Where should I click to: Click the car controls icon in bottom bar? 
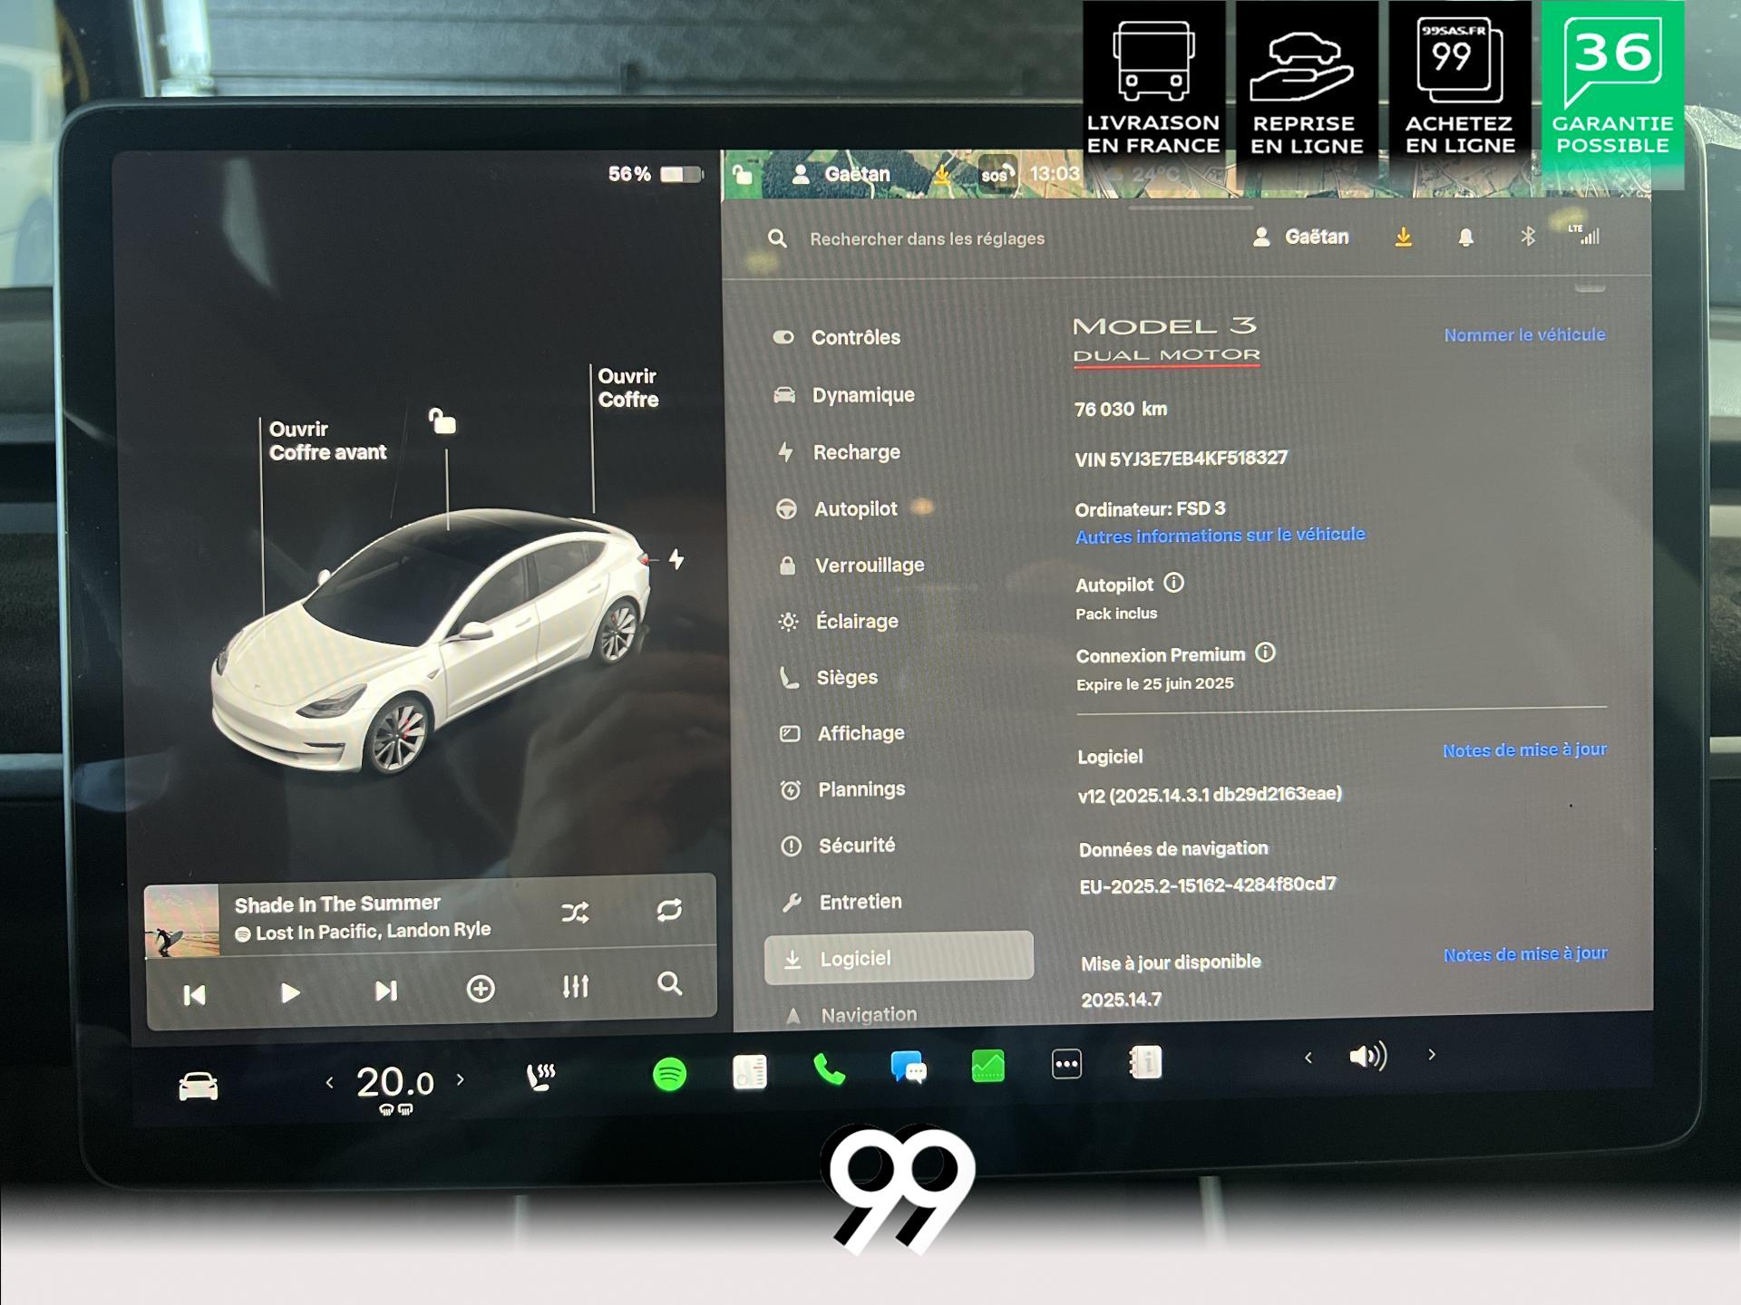pos(198,1085)
